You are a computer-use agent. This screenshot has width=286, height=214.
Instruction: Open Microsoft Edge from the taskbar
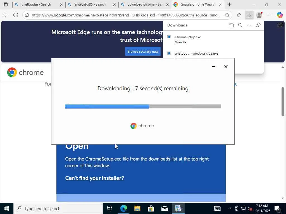click(x=123, y=208)
